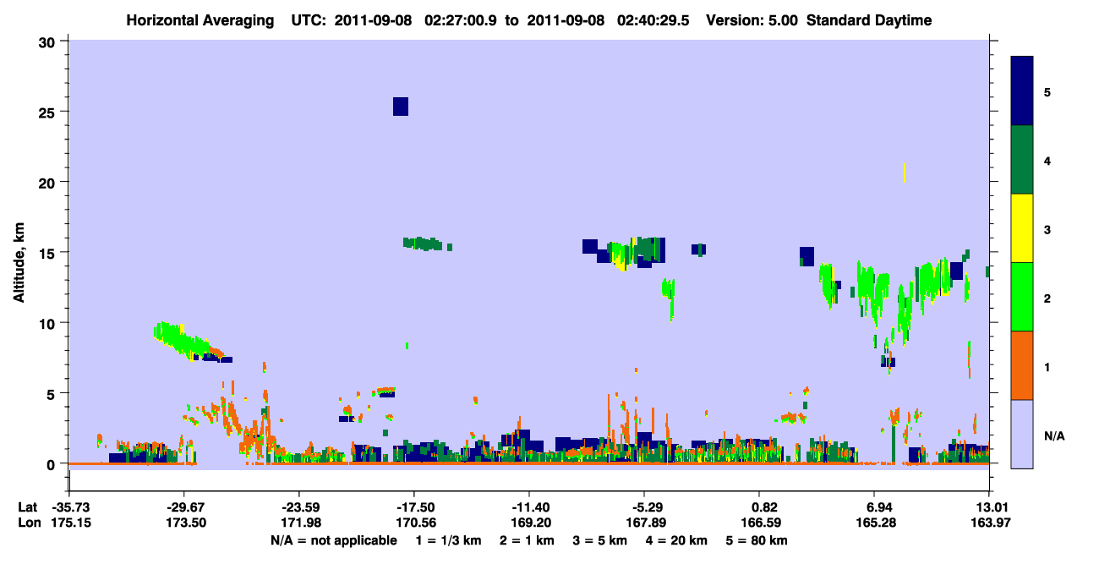Click the dark blue colorbar segment for level 5
The image size is (1099, 564).
[1022, 91]
